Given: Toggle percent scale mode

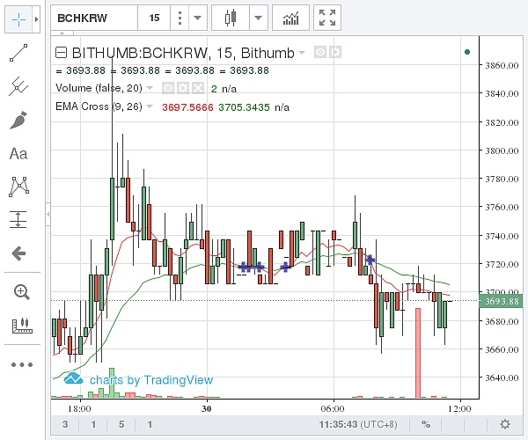Looking at the screenshot, I should [x=426, y=424].
